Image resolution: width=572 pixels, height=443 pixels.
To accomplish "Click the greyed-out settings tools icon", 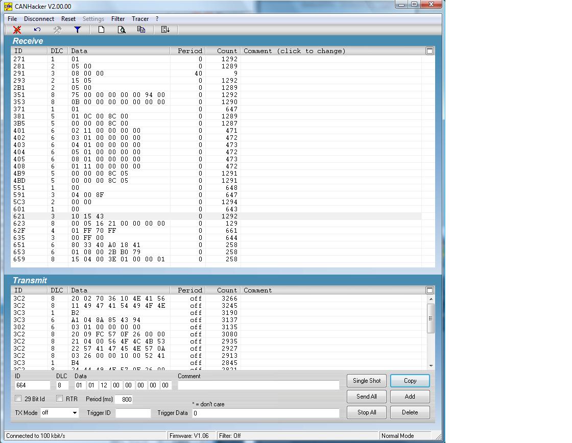I will tap(57, 30).
